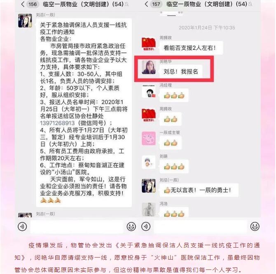Tap the pink pig avatar of 一辰成主管
The image size is (276, 274).
[149, 138]
